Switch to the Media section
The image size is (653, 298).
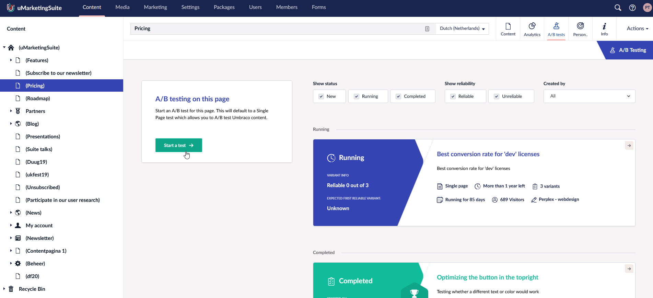(x=122, y=7)
